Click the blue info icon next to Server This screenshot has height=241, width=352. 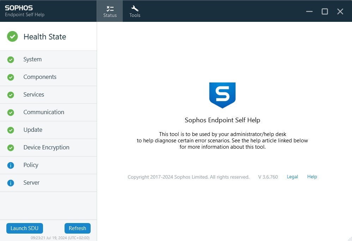click(11, 183)
